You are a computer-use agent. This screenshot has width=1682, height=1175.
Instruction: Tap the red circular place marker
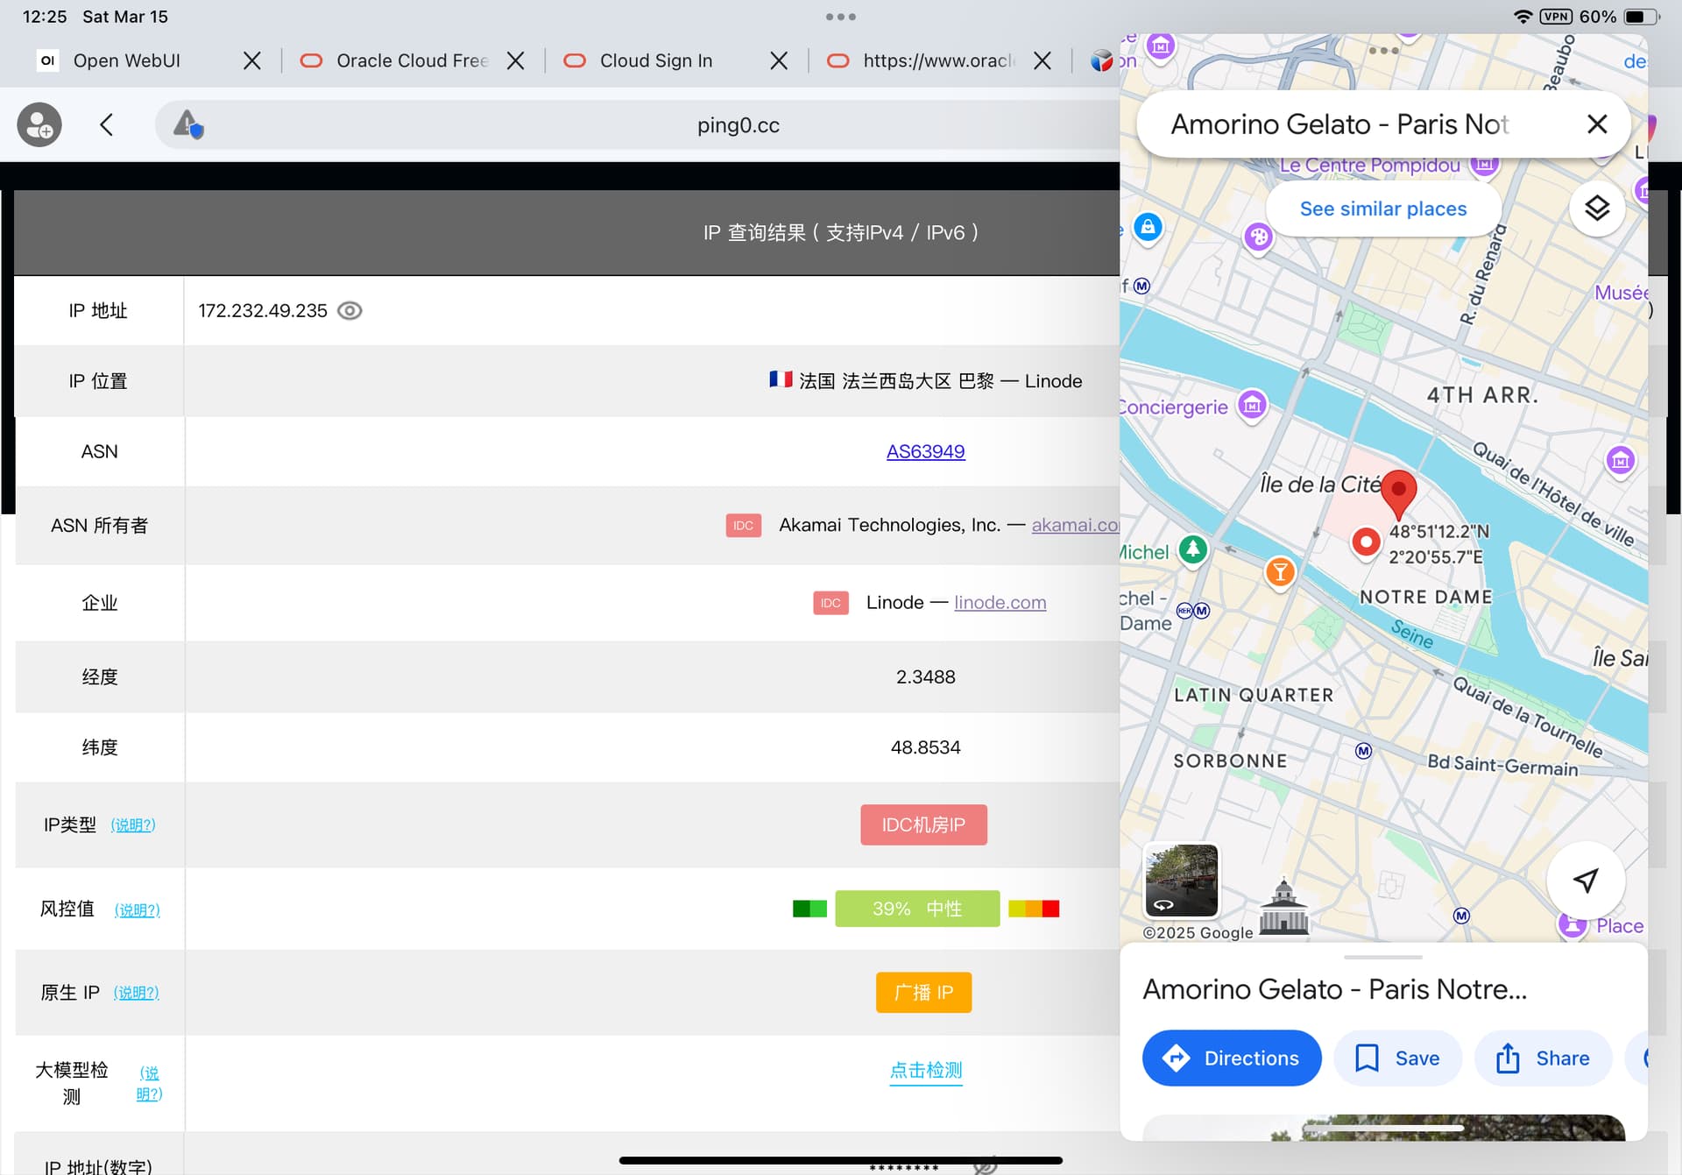1366,542
